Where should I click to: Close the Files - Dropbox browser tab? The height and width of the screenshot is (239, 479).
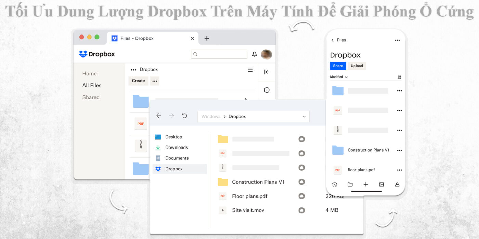(192, 38)
